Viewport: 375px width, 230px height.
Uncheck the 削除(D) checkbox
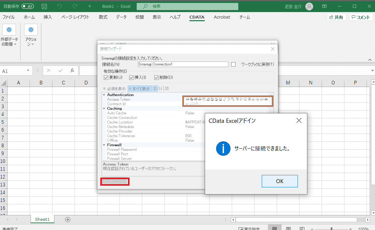click(157, 78)
